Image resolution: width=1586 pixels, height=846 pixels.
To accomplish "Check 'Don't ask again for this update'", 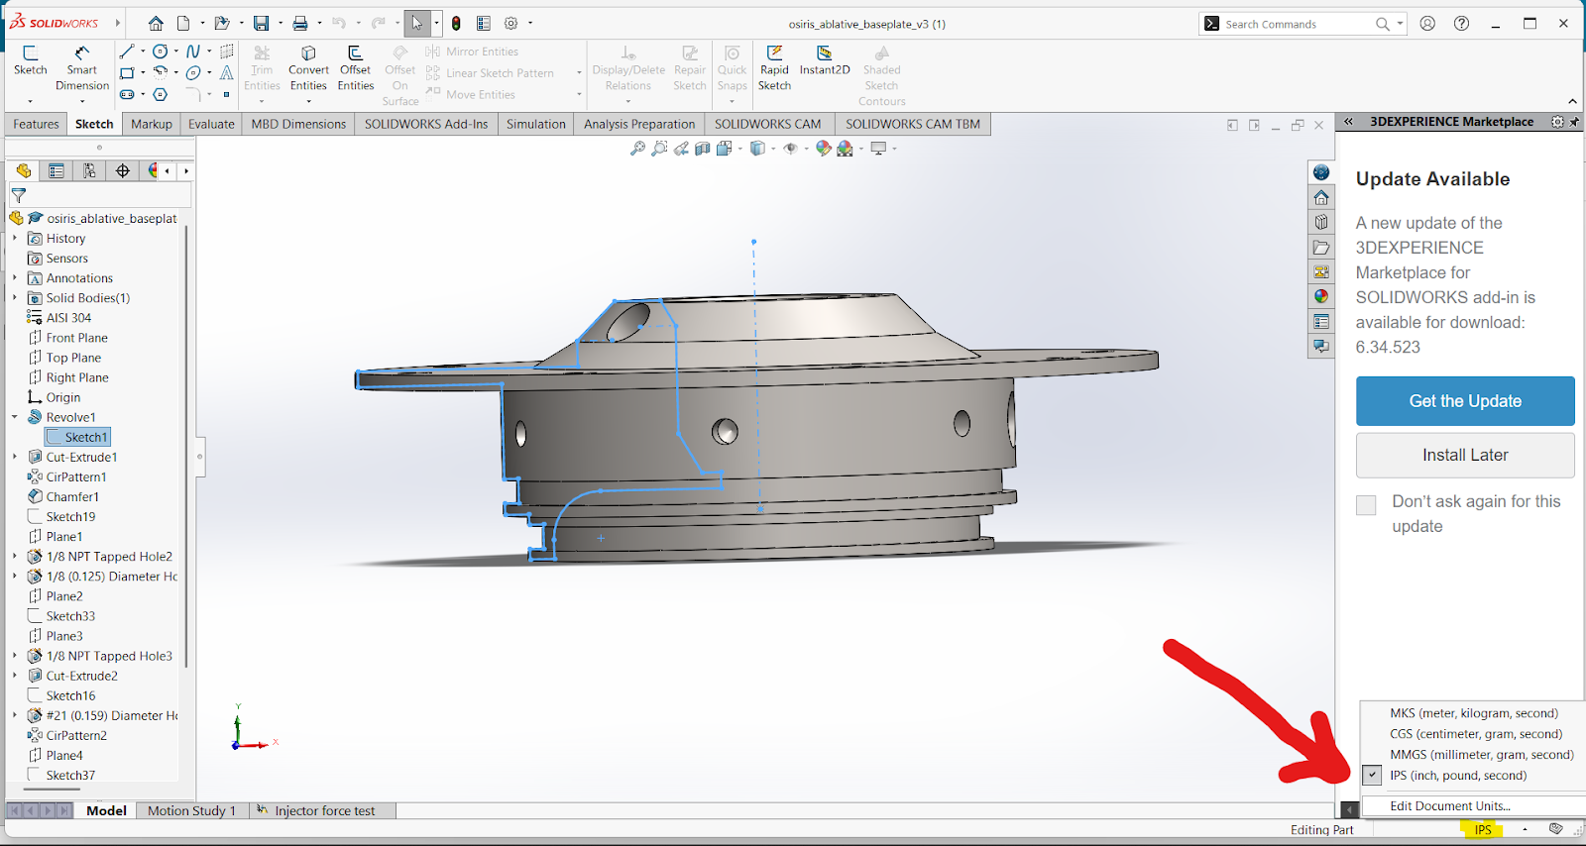I will pyautogui.click(x=1366, y=505).
